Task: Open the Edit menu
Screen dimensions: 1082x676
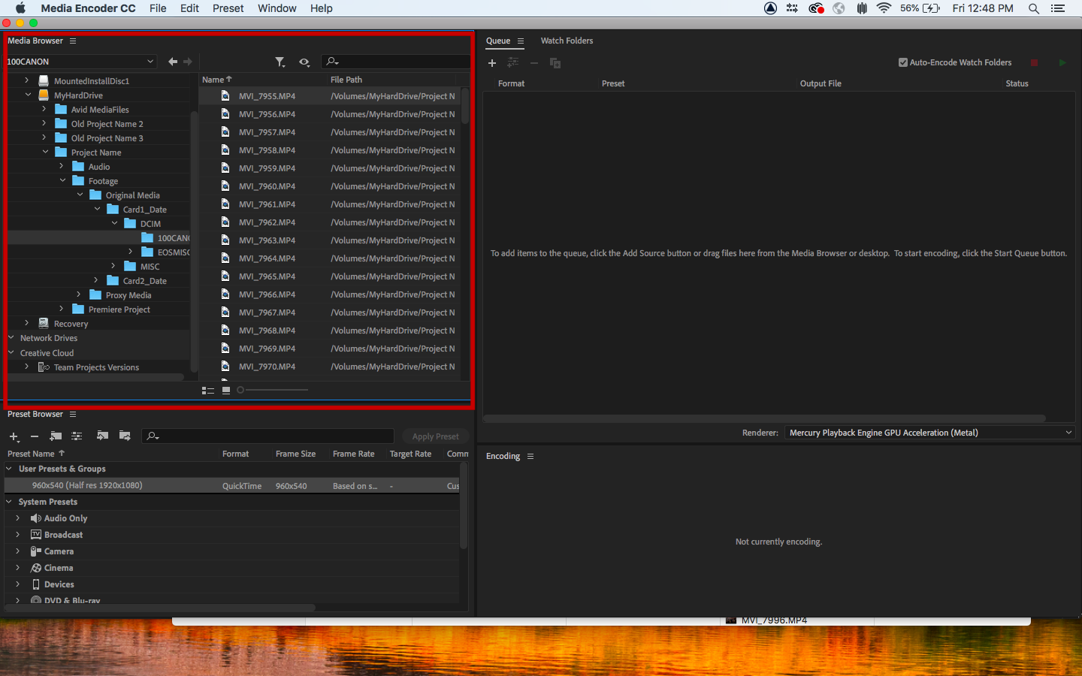Action: coord(189,8)
